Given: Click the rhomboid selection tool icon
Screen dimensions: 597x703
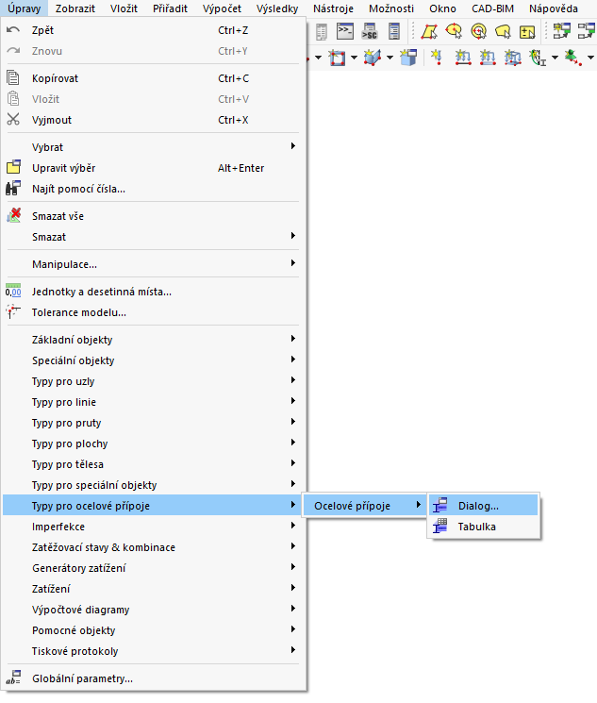Looking at the screenshot, I should pos(429,32).
